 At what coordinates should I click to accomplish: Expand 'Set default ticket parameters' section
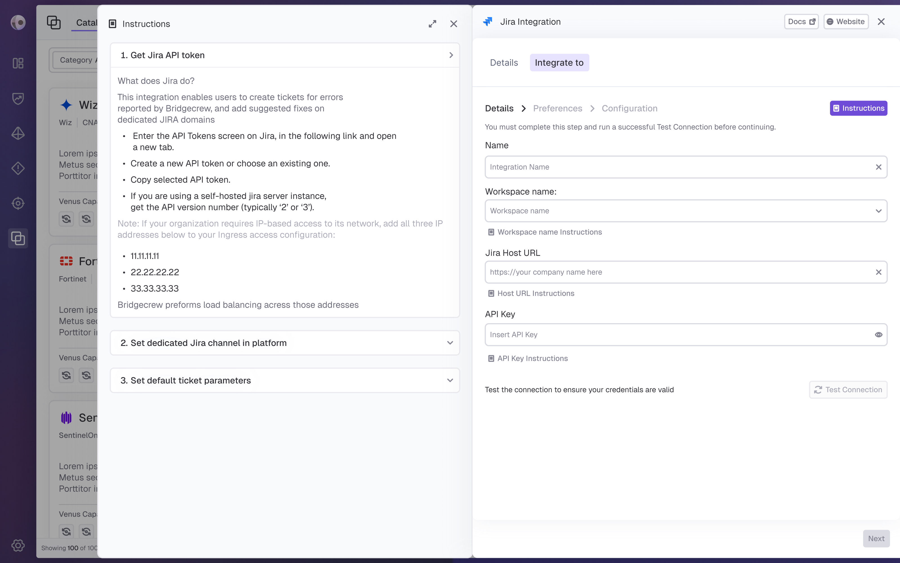click(285, 381)
